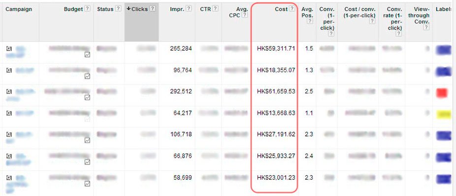Sort by the CTR column header
This screenshot has width=456, height=196.
pos(205,9)
